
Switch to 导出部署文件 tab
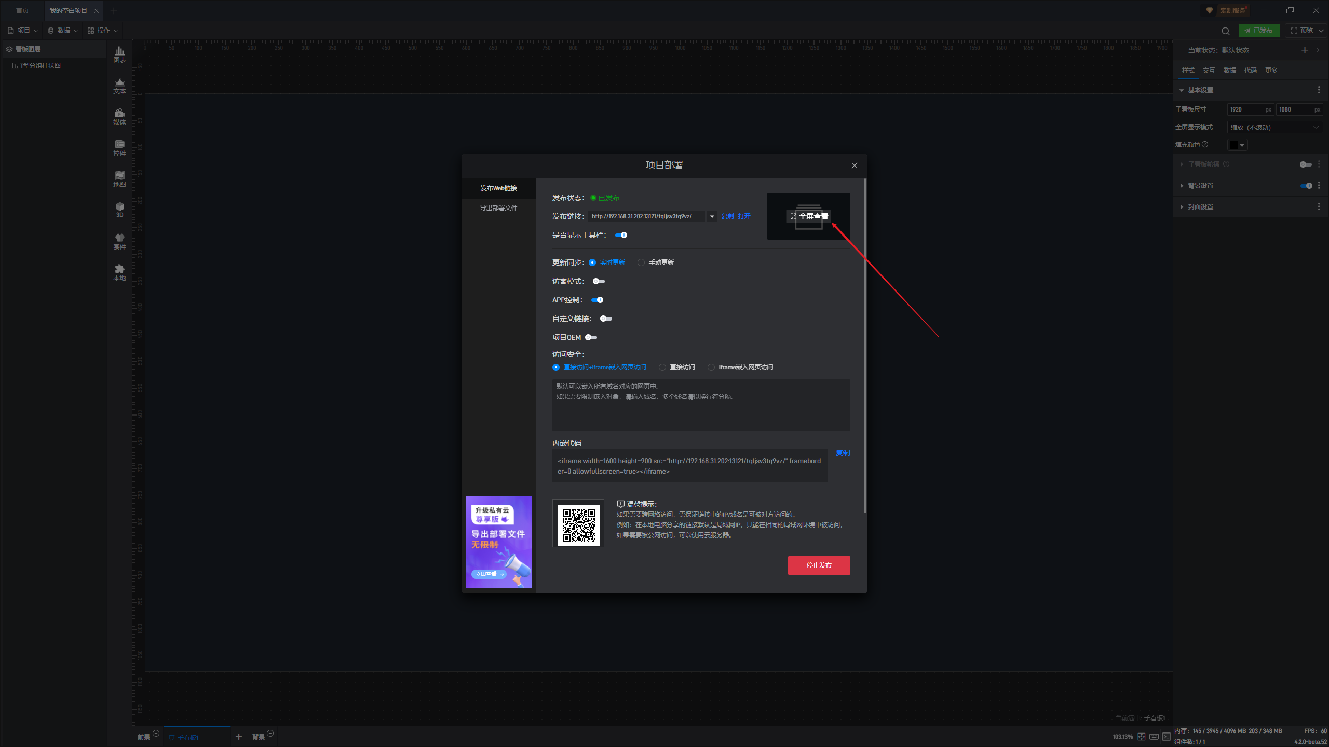[498, 208]
